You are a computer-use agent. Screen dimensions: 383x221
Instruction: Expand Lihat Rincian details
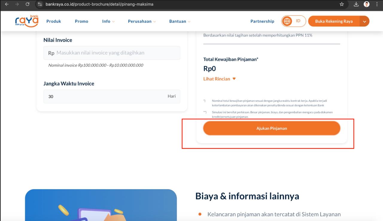pyautogui.click(x=219, y=79)
